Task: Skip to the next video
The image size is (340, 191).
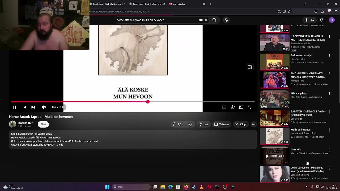Action: (x=33, y=107)
